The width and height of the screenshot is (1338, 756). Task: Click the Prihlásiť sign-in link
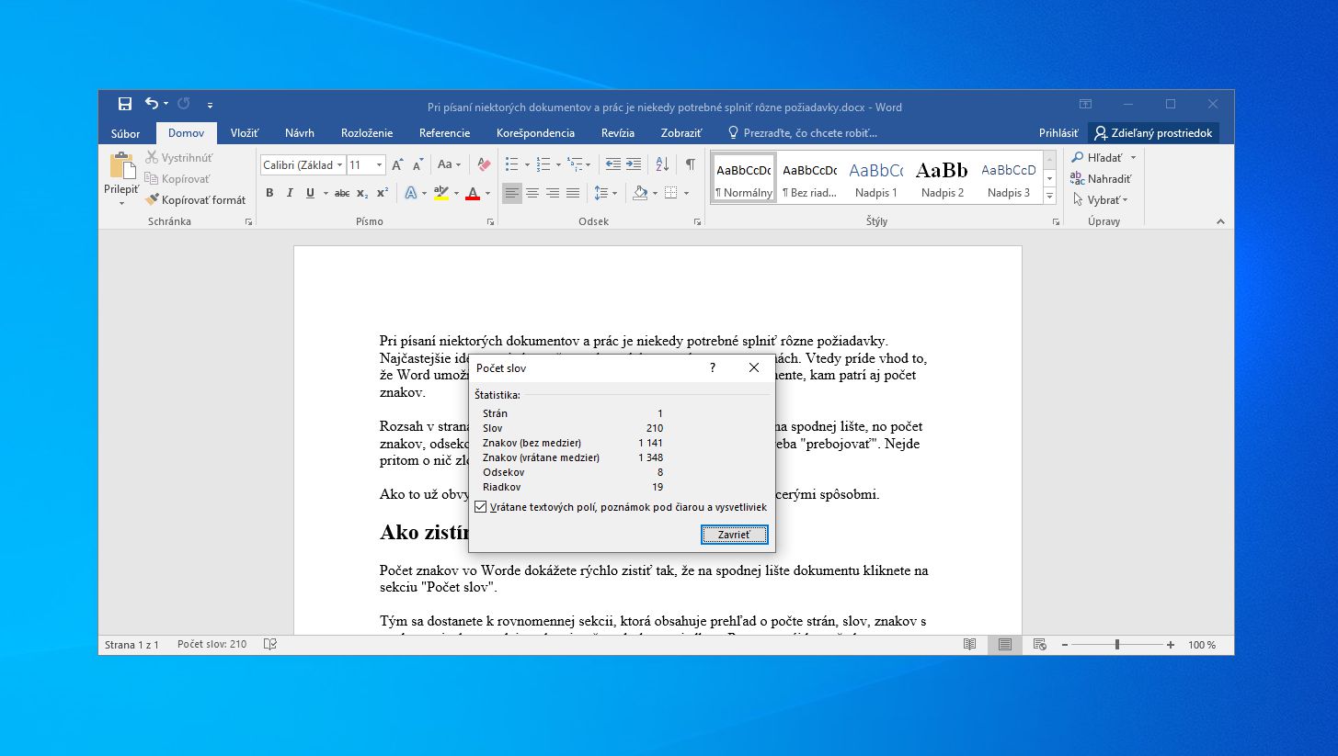1058,133
